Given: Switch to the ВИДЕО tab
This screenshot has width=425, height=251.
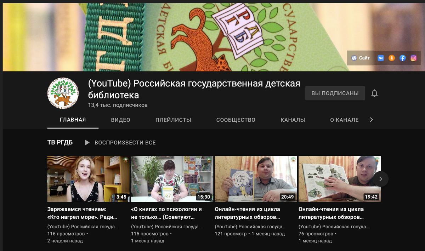Looking at the screenshot, I should pos(121,120).
